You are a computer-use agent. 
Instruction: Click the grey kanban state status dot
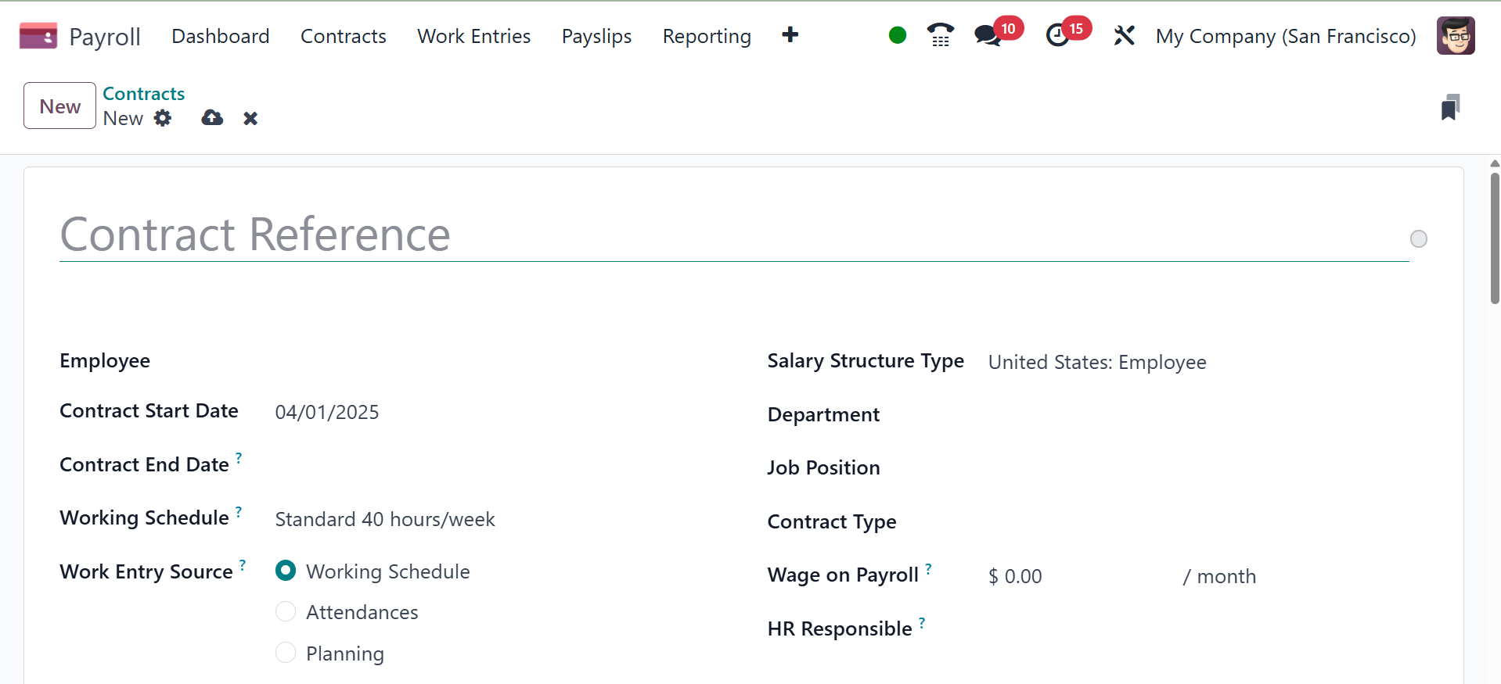tap(1418, 238)
